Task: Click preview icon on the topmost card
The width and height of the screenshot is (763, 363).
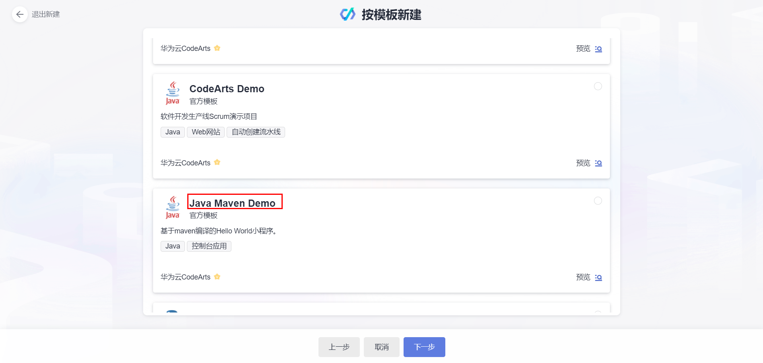Action: (598, 49)
